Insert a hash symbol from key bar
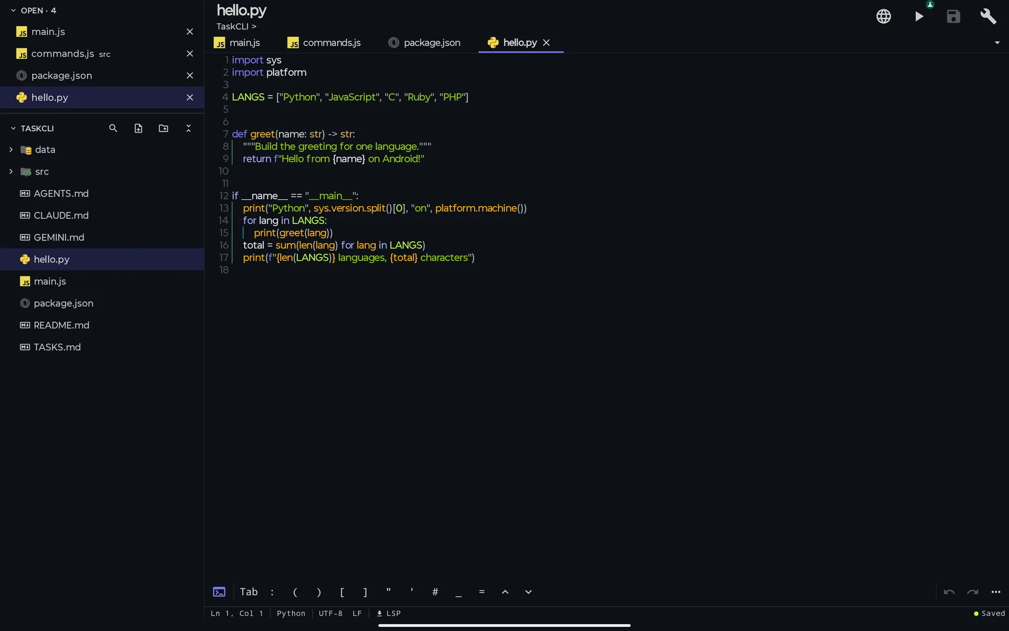The width and height of the screenshot is (1009, 631). (x=435, y=592)
